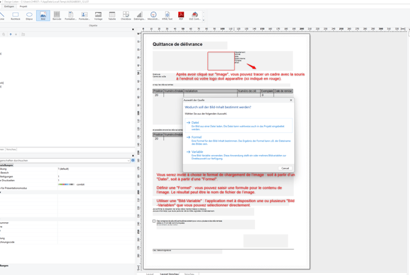Click the Bild image tool
The image size is (410, 275).
pyautogui.click(x=43, y=15)
